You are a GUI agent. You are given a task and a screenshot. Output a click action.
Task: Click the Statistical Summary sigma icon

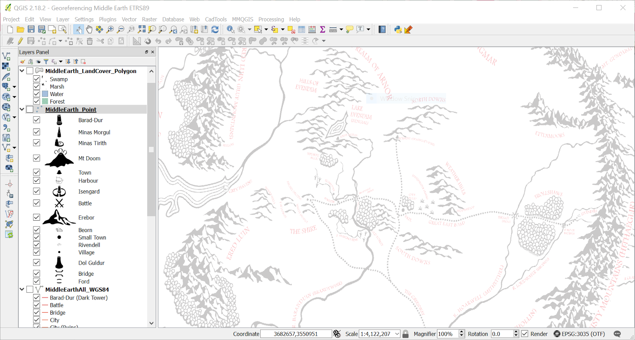(x=322, y=29)
